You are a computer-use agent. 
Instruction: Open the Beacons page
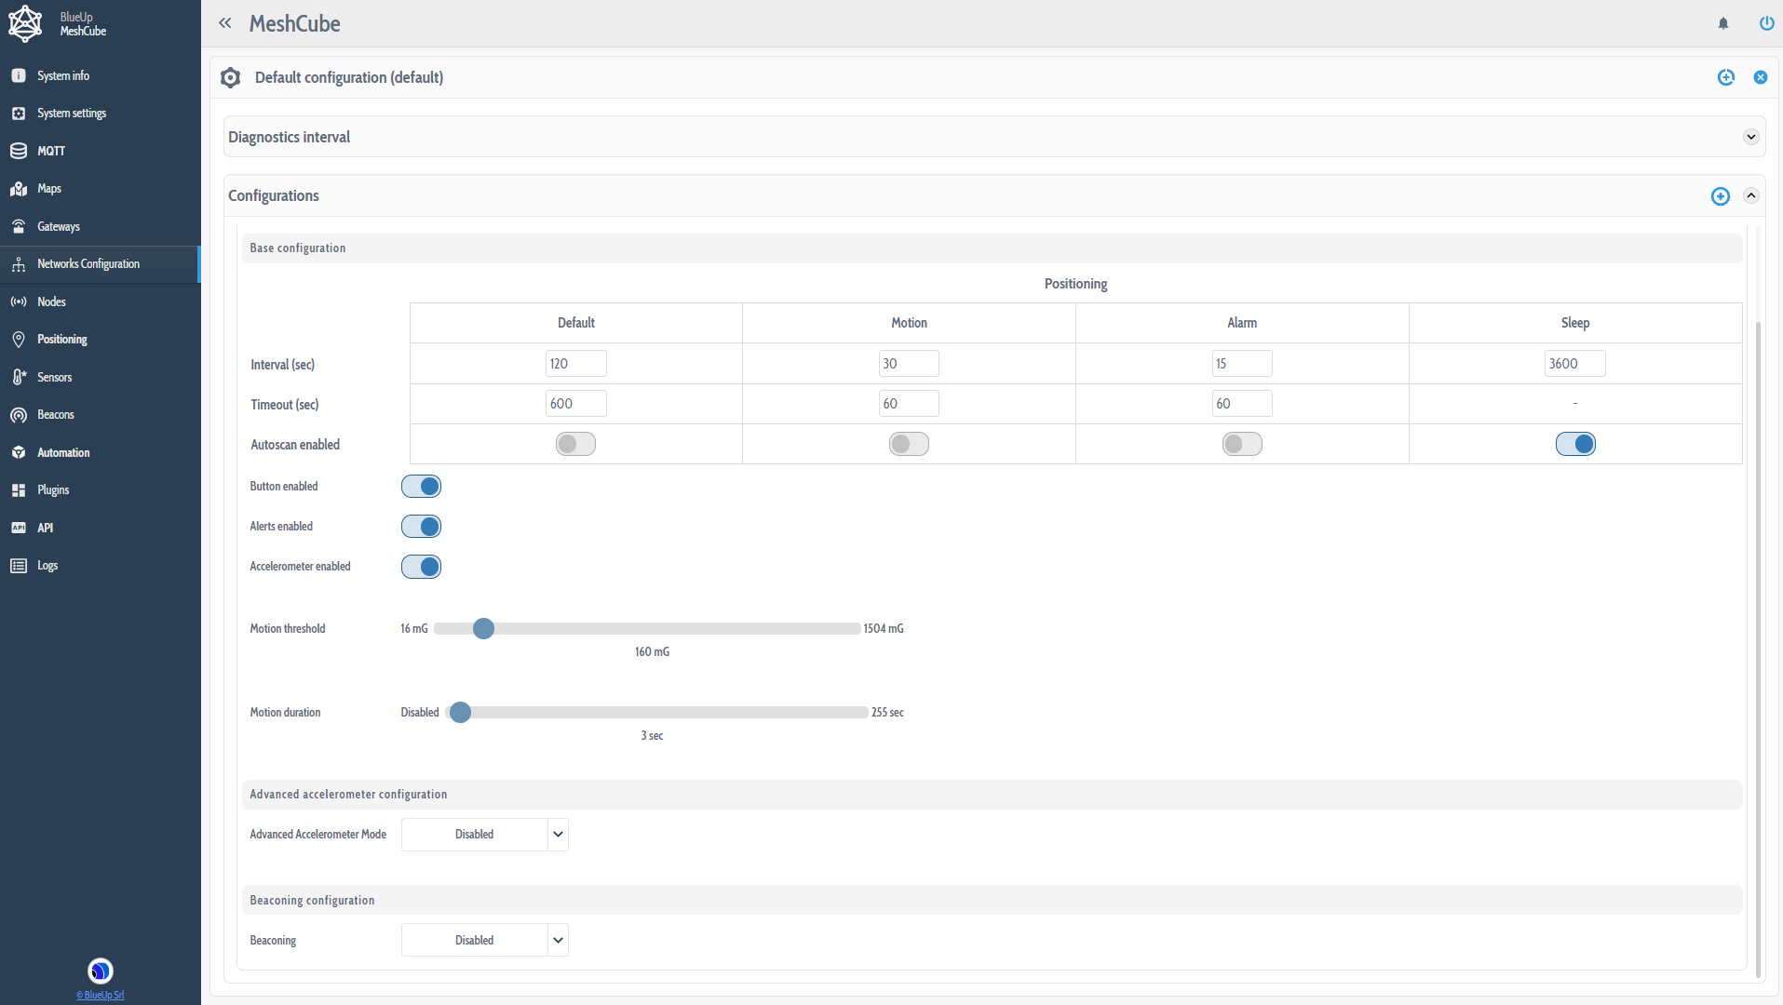(x=56, y=414)
